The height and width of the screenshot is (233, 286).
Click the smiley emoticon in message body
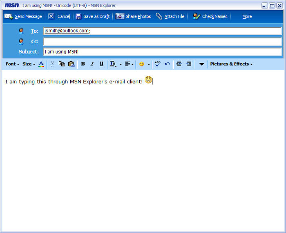[148, 80]
